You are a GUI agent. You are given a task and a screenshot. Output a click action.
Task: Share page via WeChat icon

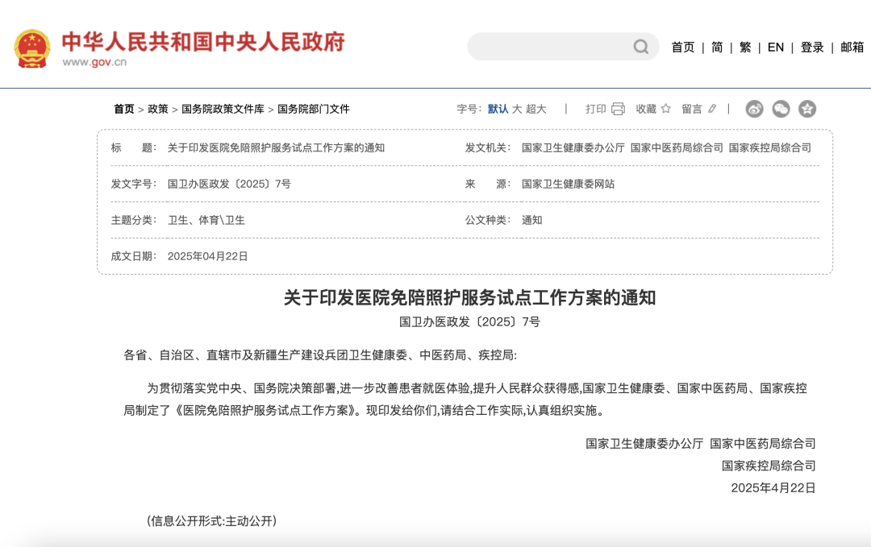[x=781, y=109]
